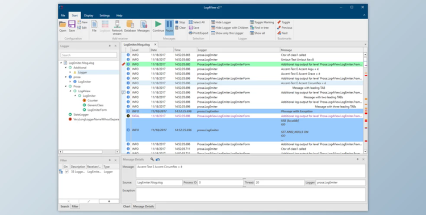426x215 pixels.
Task: Expand the Logger warning node
Action: click(x=70, y=72)
